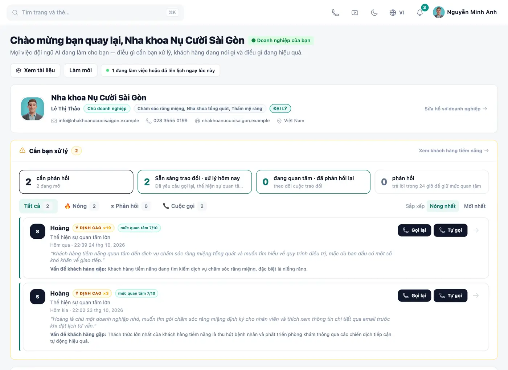Switch to the Tất cả tab
The width and height of the screenshot is (508, 370).
coord(38,206)
